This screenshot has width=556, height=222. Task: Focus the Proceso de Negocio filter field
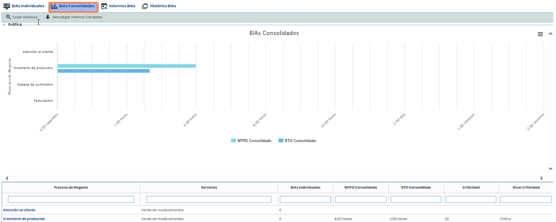point(71,199)
